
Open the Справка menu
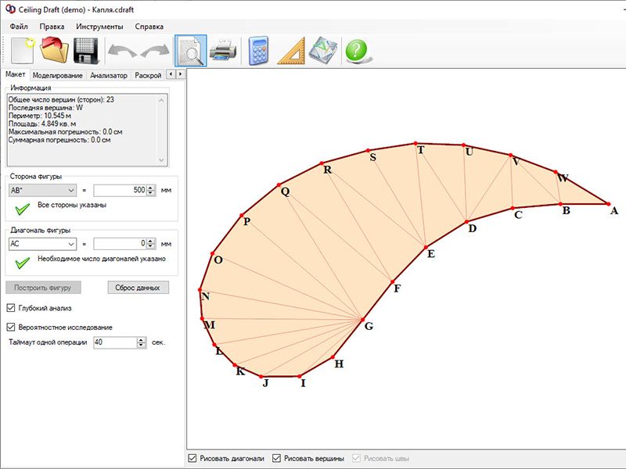149,27
